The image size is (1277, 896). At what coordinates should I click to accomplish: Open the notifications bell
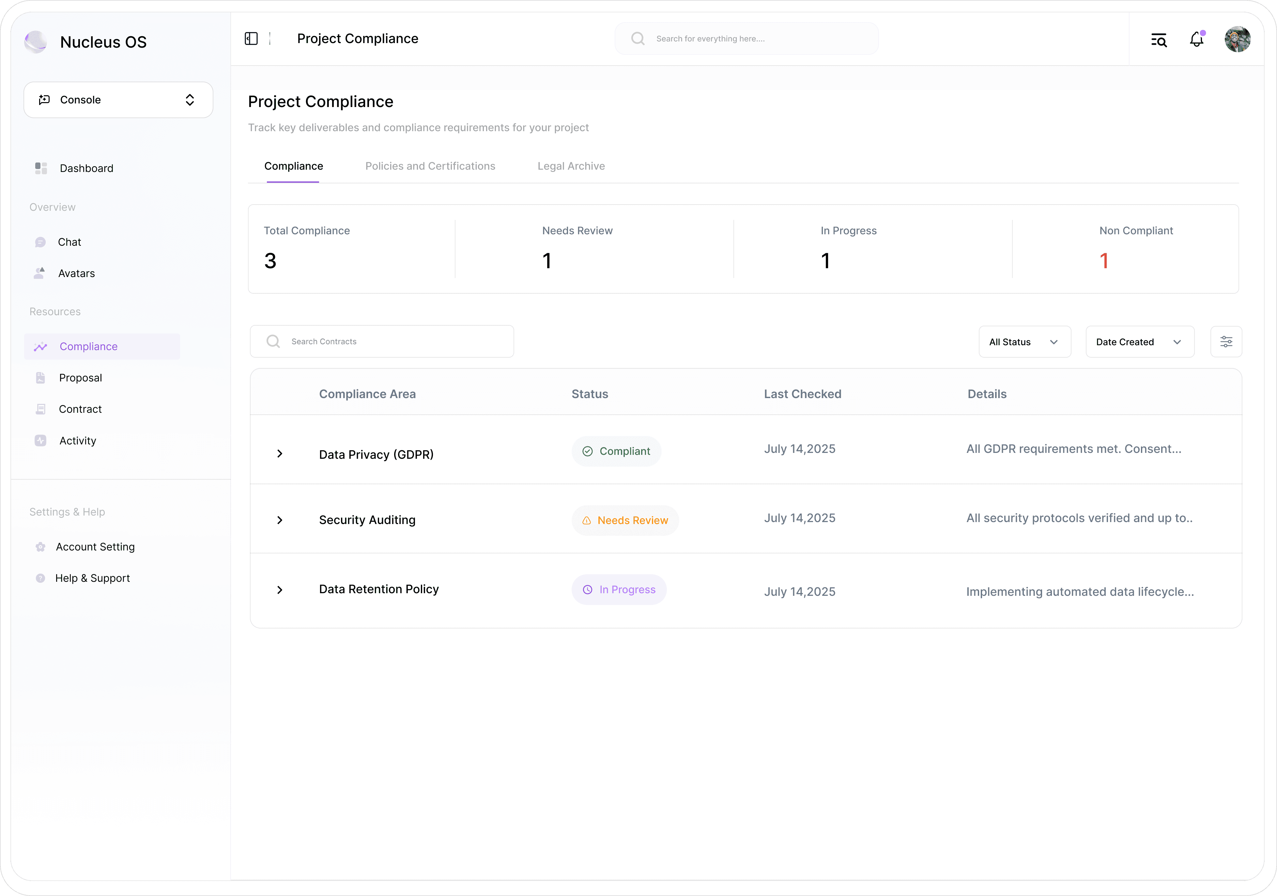pos(1196,39)
